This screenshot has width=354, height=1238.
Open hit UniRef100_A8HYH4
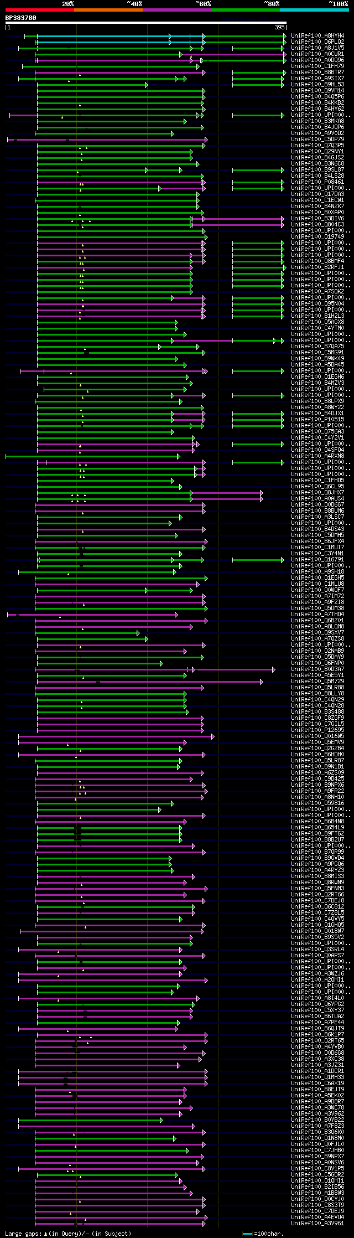click(317, 35)
